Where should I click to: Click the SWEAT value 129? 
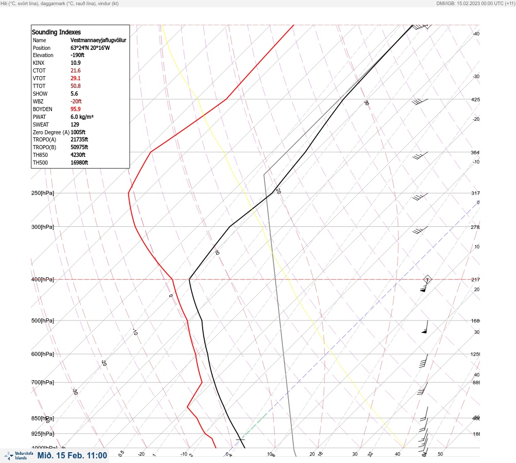(75, 124)
